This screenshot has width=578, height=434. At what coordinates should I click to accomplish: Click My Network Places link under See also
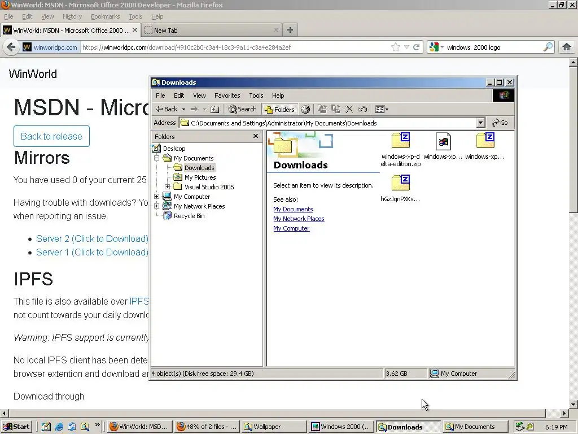[299, 219]
